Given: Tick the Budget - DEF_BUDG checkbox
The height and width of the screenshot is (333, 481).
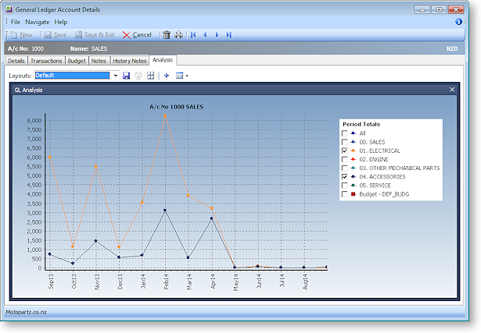Looking at the screenshot, I should [345, 194].
